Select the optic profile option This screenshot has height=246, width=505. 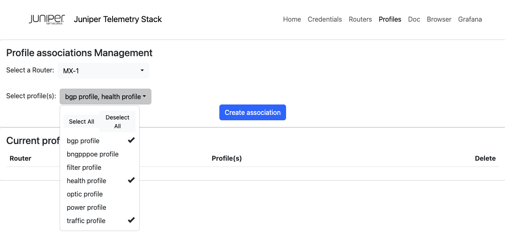coord(99,194)
